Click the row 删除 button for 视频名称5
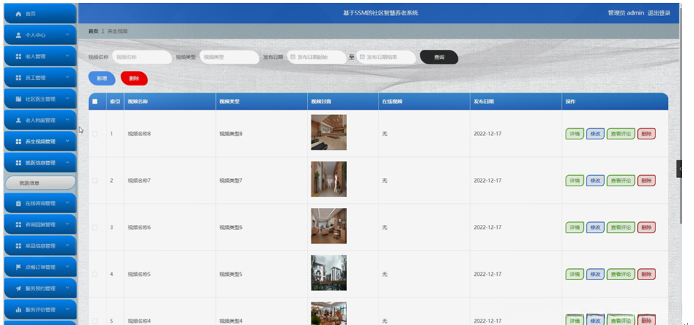Viewport: 694px width, 325px height. pos(646,274)
